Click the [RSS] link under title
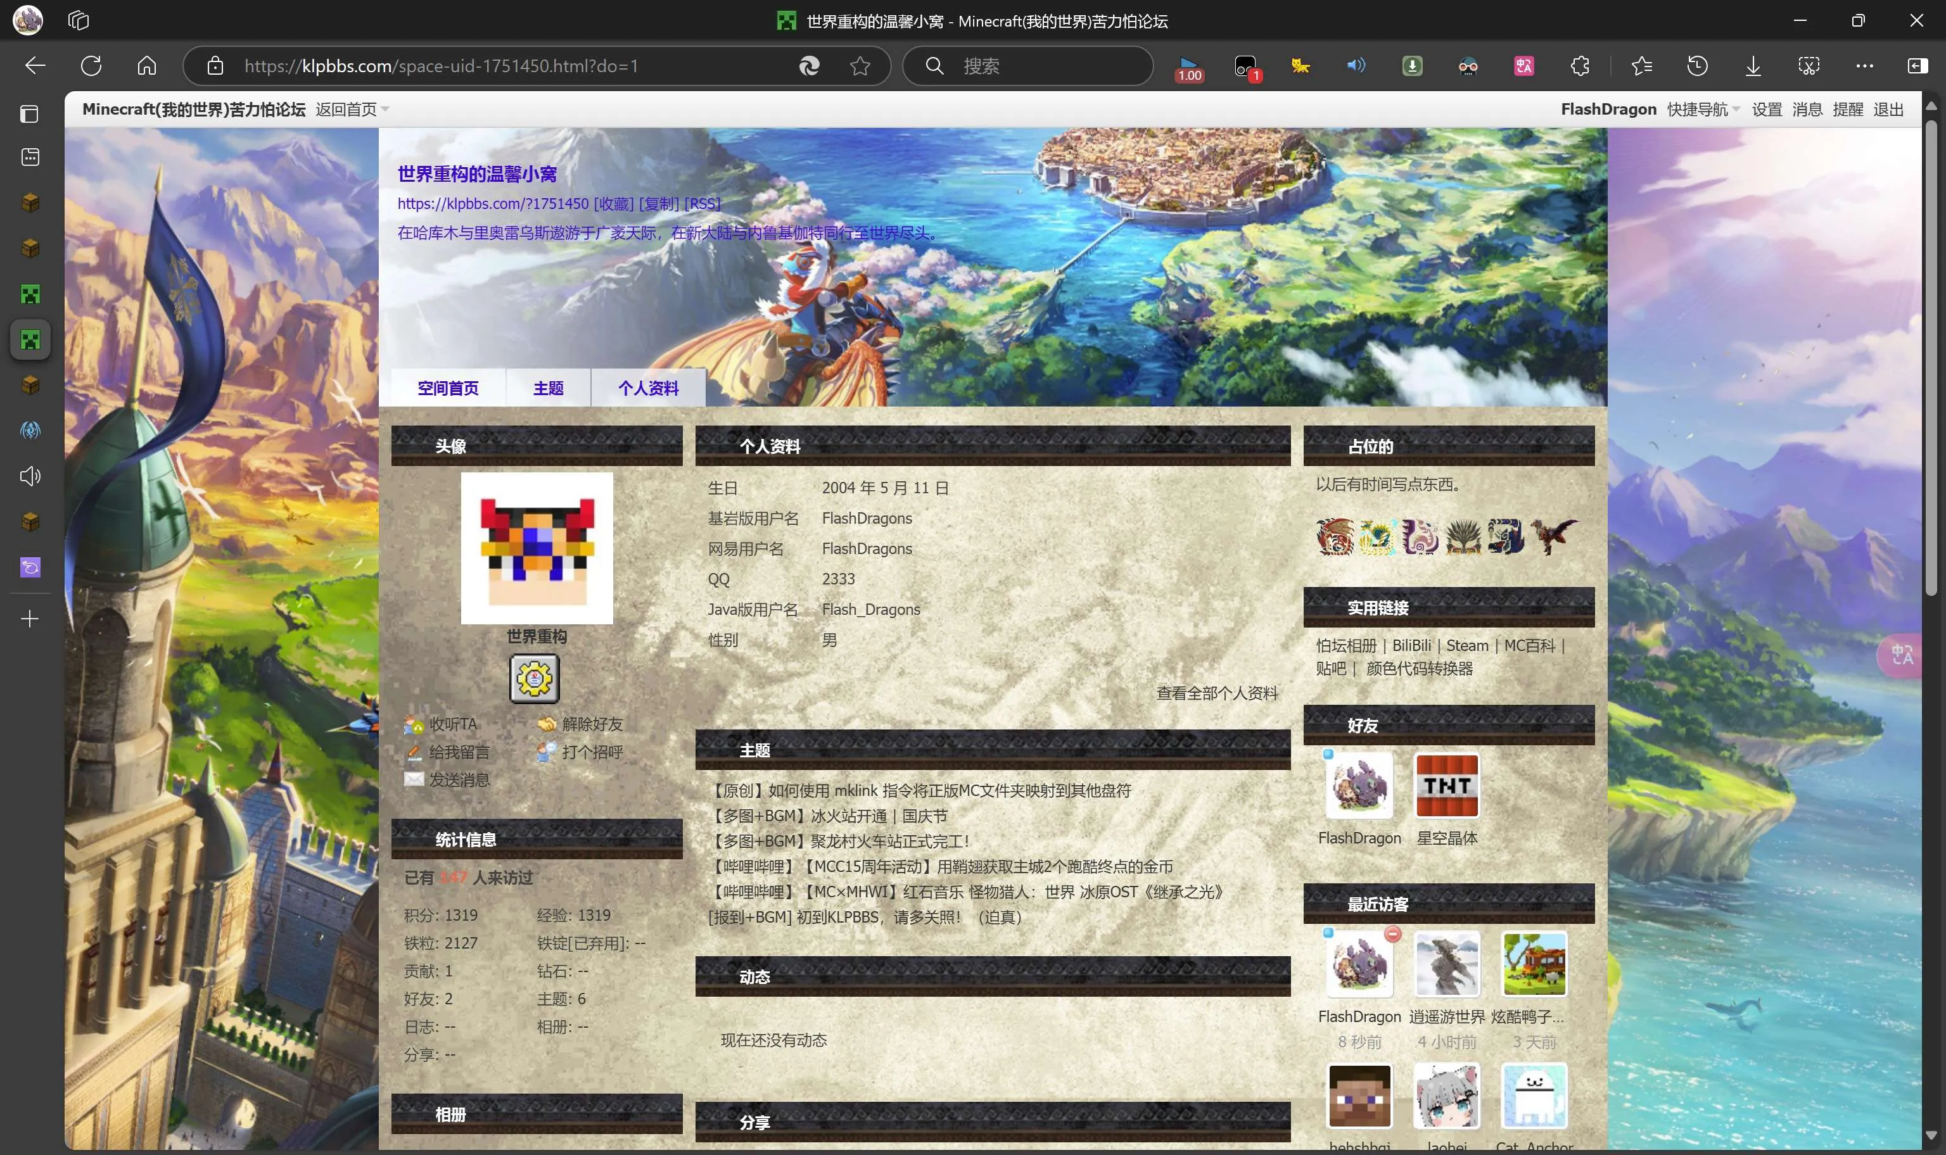Image resolution: width=1946 pixels, height=1155 pixels. coord(702,203)
